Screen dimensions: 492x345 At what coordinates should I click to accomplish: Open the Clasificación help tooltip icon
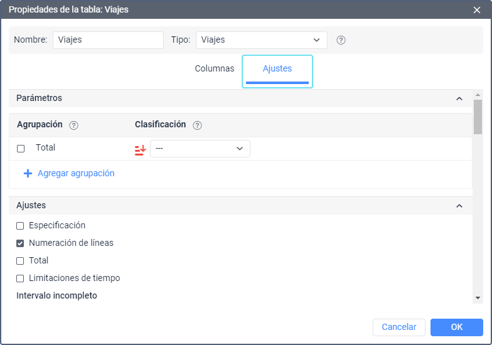click(197, 125)
